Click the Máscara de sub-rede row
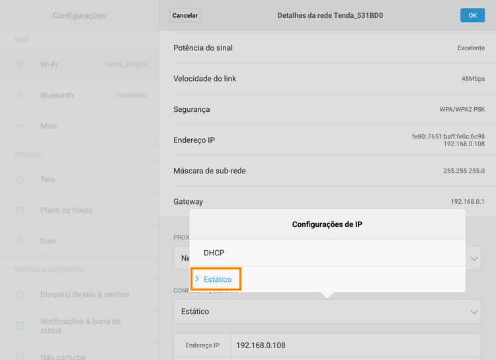Viewport: 496px width, 360px height. [329, 171]
